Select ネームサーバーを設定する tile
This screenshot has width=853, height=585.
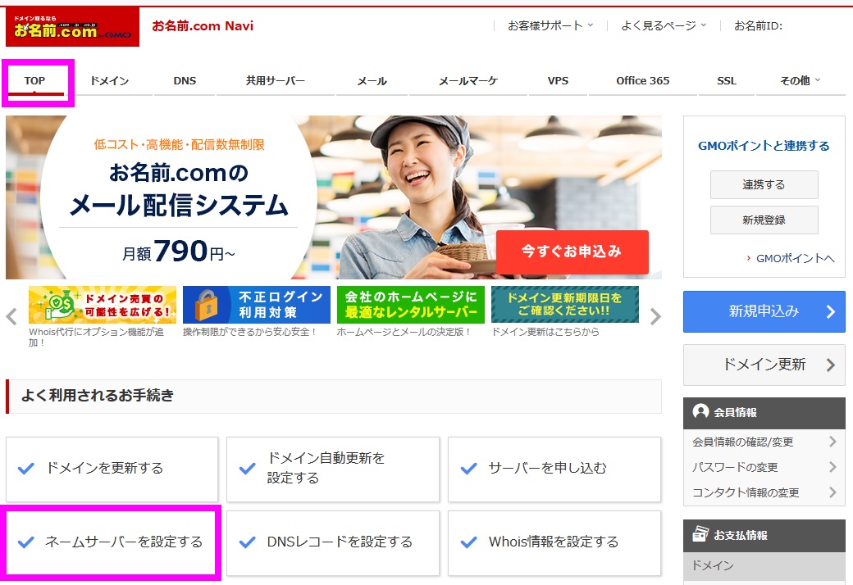pyautogui.click(x=112, y=542)
